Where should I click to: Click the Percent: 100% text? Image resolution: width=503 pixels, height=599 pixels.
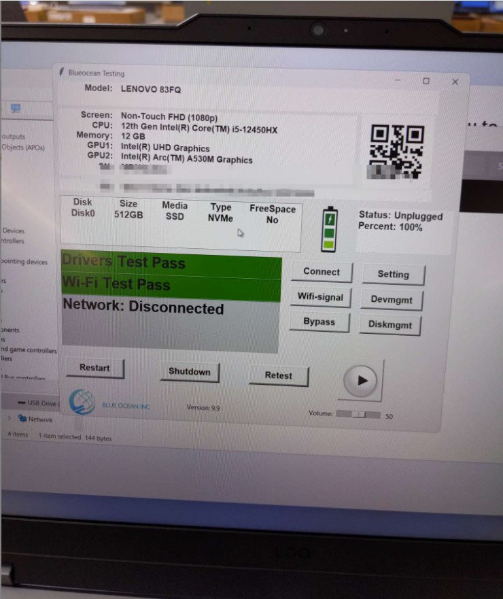pyautogui.click(x=390, y=226)
